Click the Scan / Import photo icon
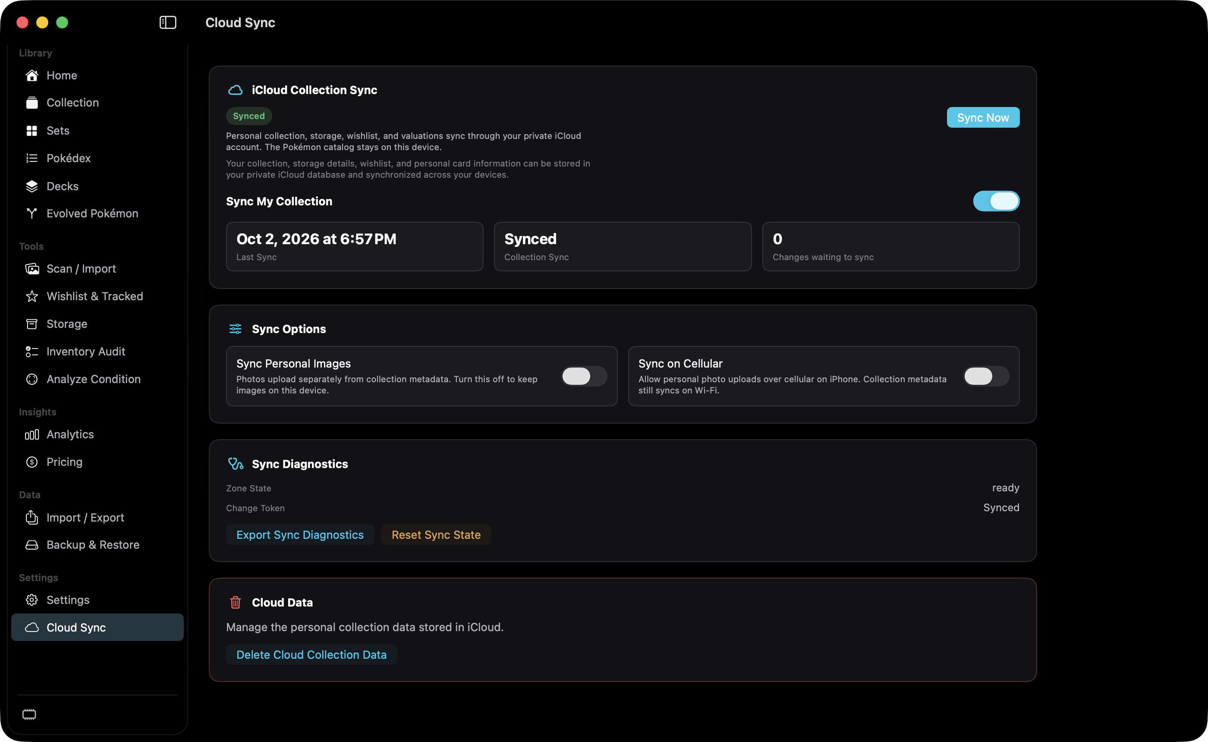Screen dimensions: 1208x742 pos(32,269)
